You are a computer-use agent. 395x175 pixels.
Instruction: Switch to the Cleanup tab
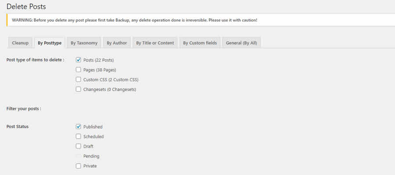click(20, 43)
